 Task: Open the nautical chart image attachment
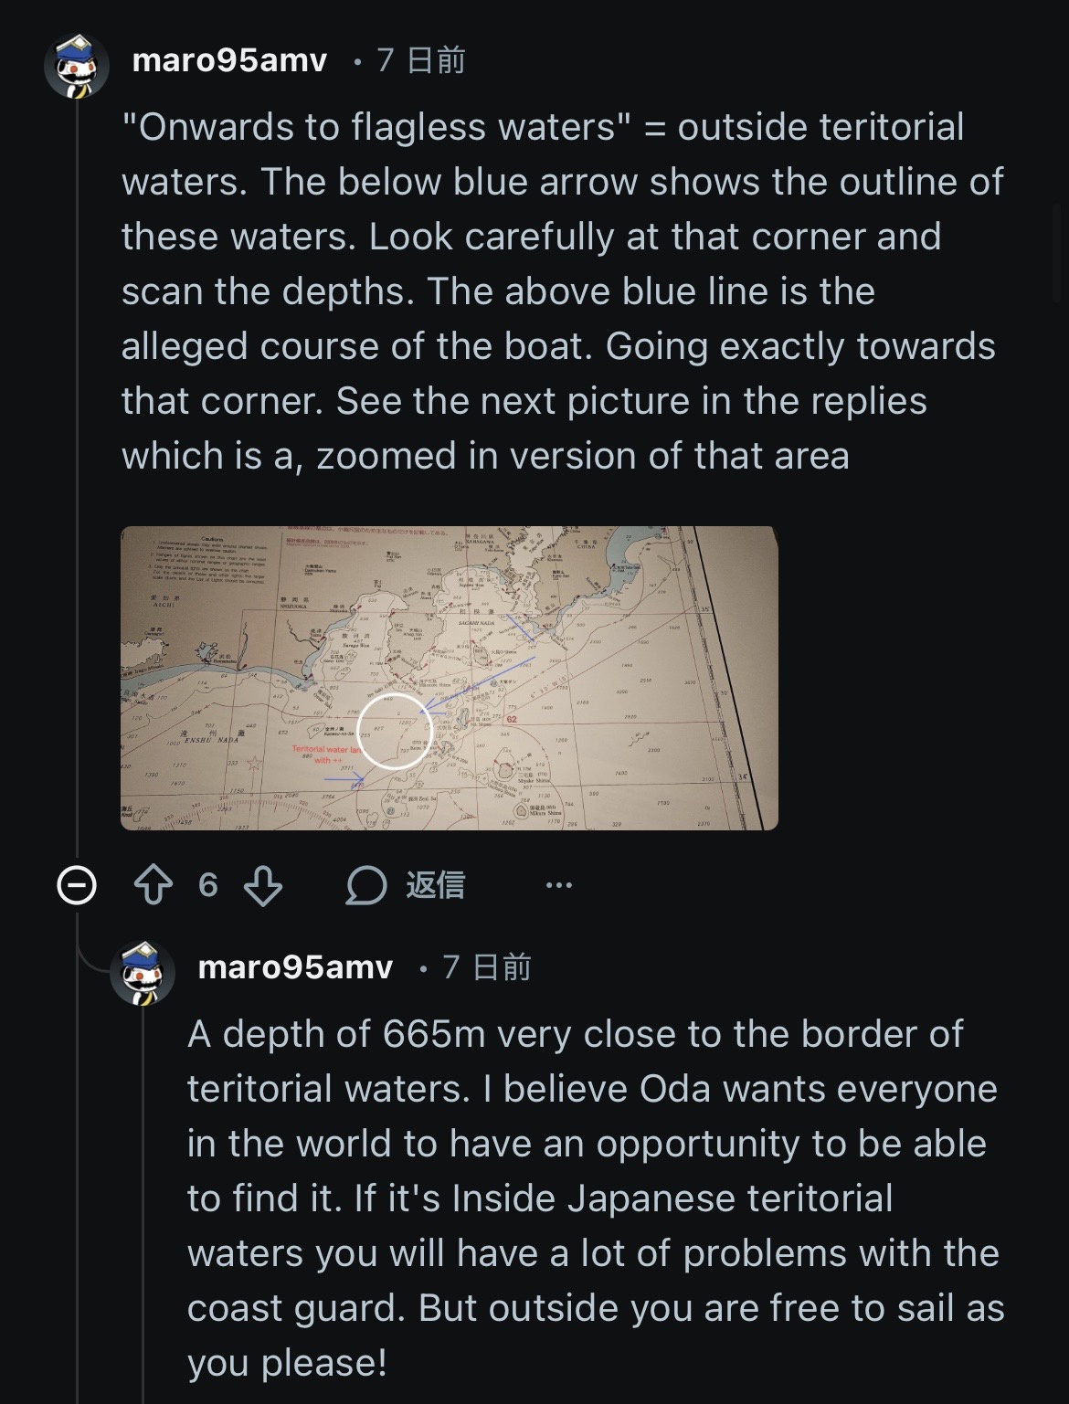(x=449, y=678)
